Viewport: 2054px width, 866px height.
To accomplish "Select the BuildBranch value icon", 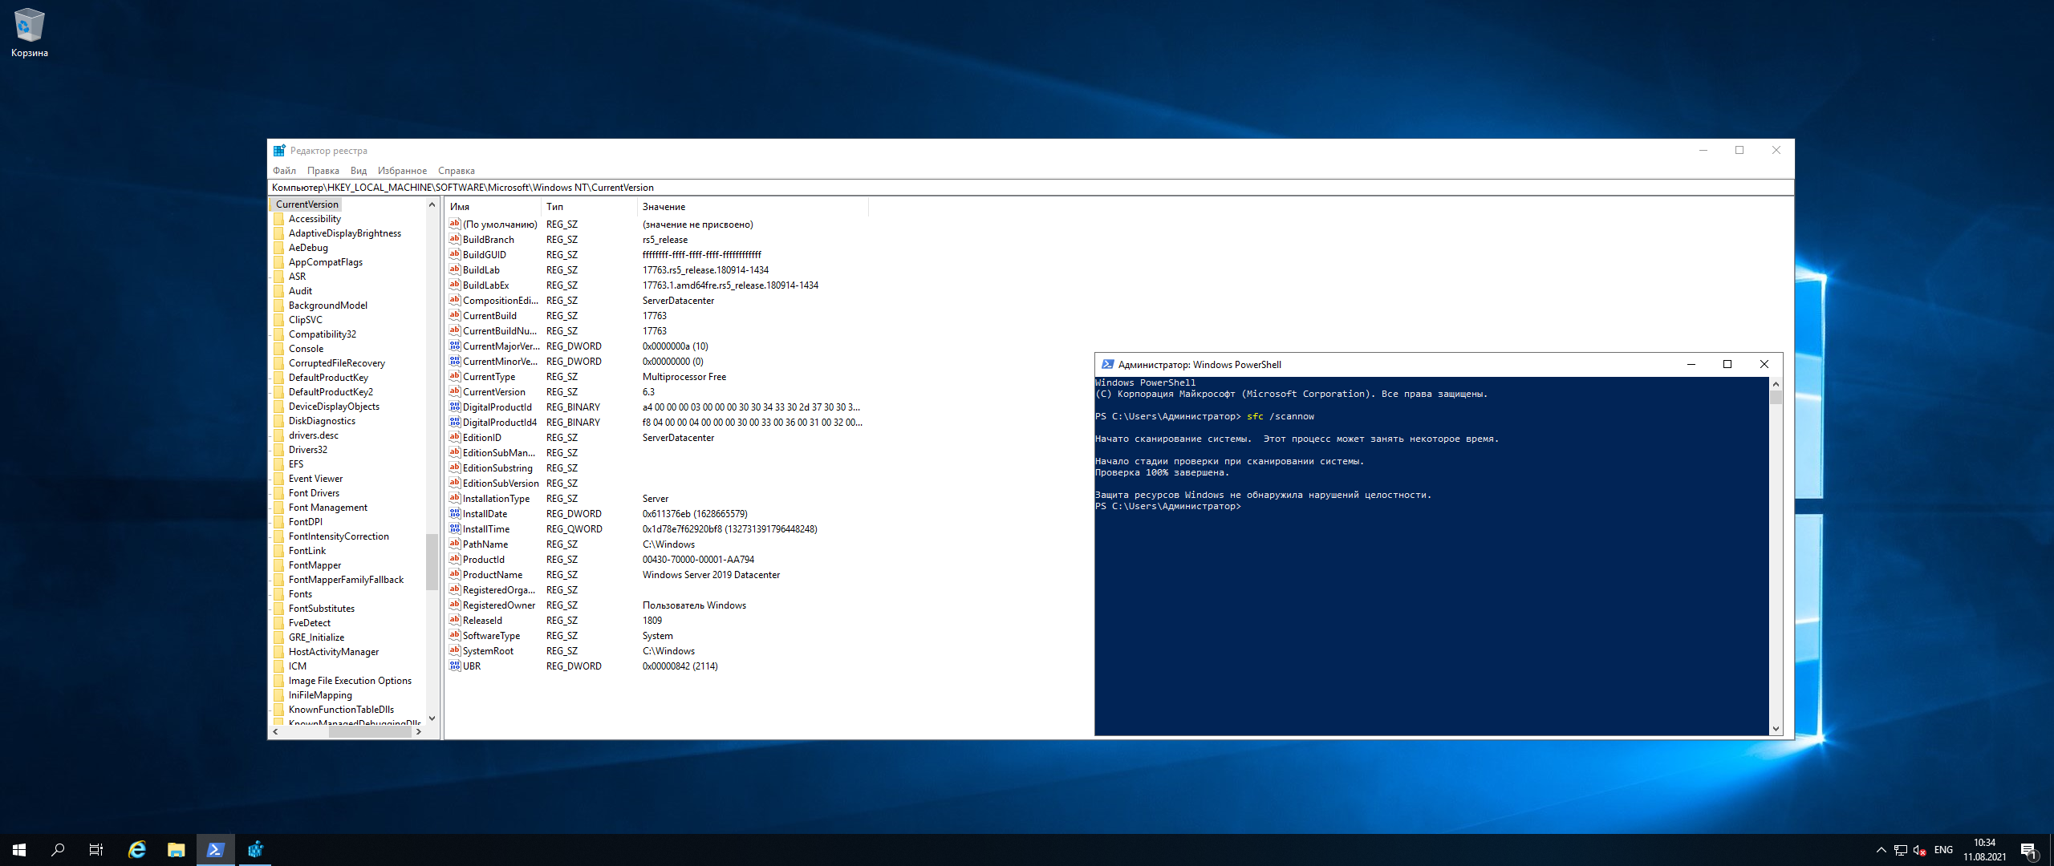I will pos(455,239).
